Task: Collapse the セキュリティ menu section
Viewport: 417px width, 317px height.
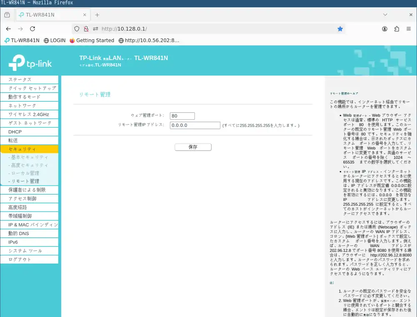Action: pyautogui.click(x=29, y=149)
